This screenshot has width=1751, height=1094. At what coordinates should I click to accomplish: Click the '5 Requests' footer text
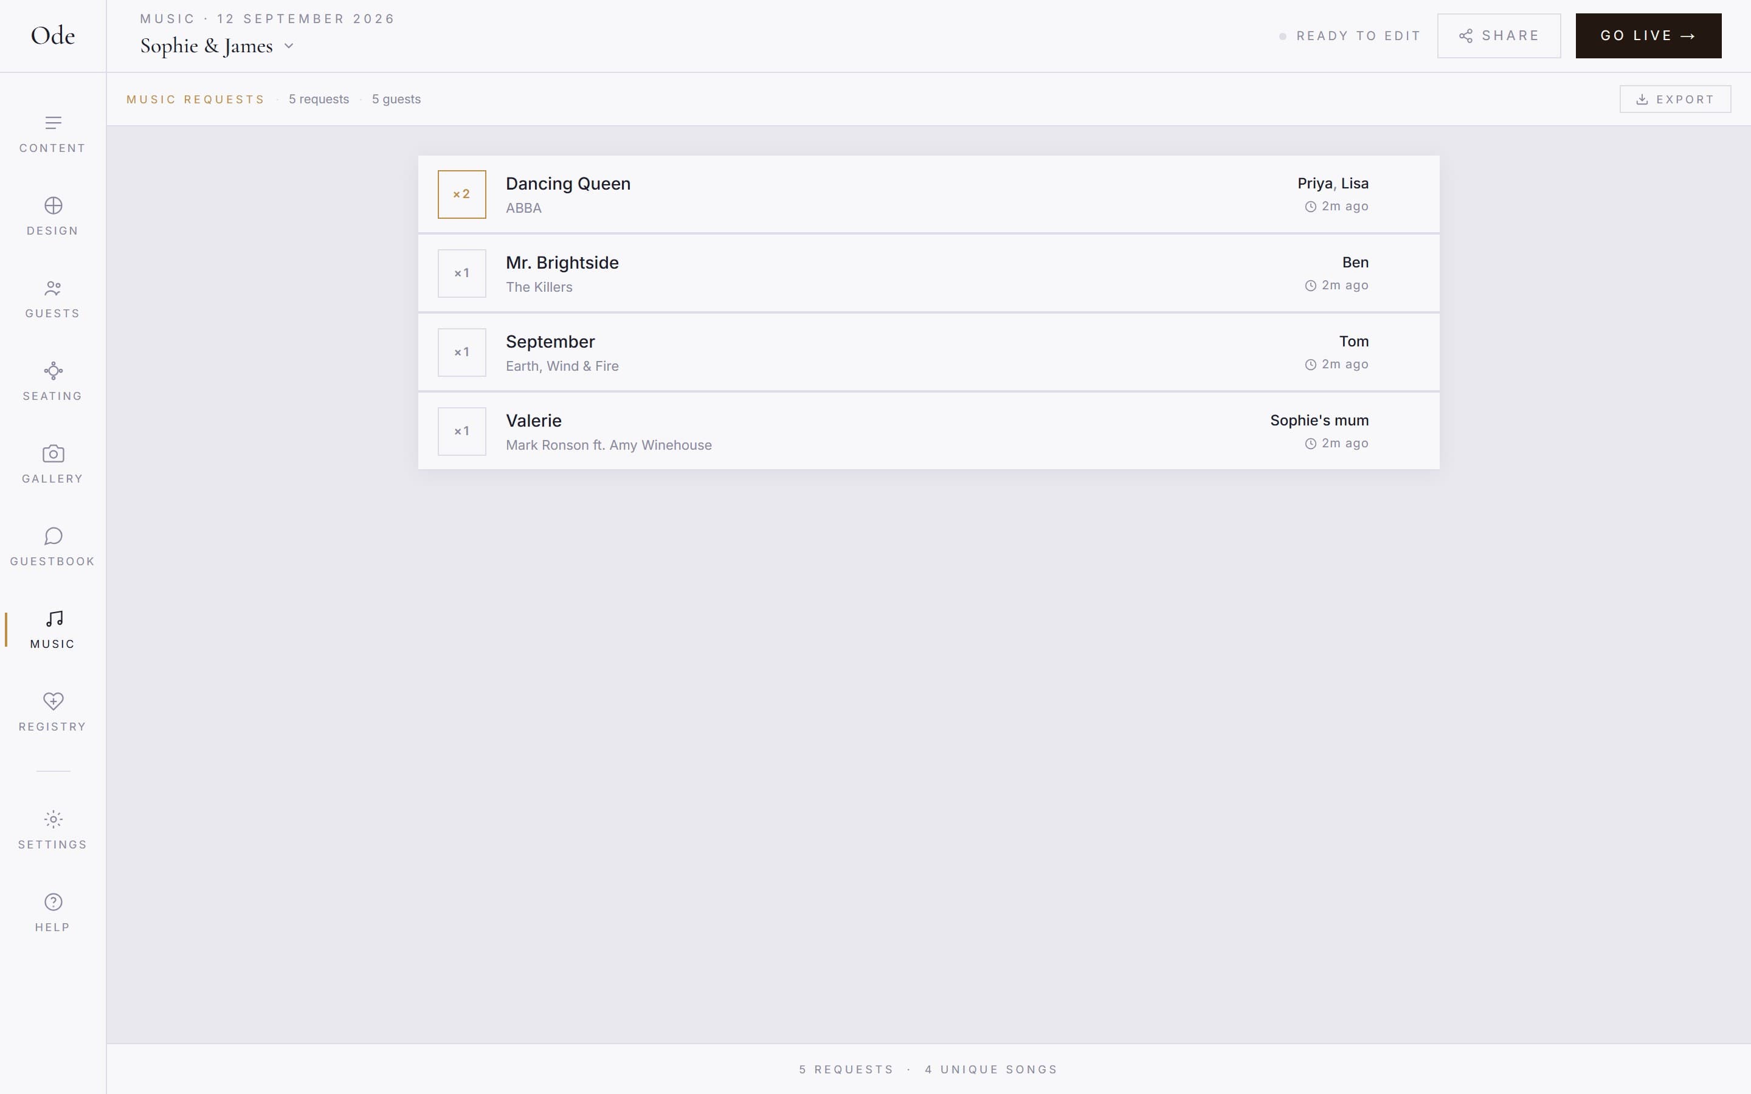pos(846,1070)
